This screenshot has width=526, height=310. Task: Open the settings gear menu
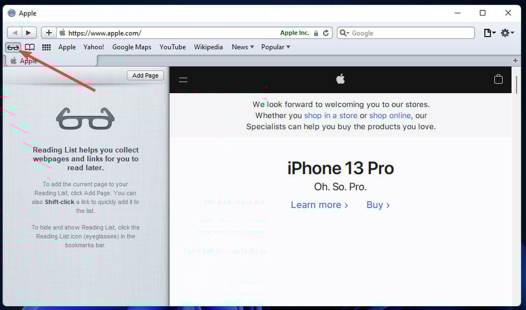click(x=507, y=33)
